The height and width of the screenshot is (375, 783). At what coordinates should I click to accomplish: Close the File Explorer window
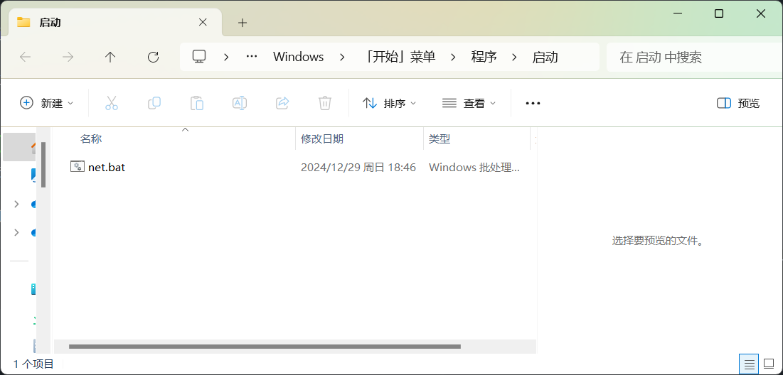point(761,14)
